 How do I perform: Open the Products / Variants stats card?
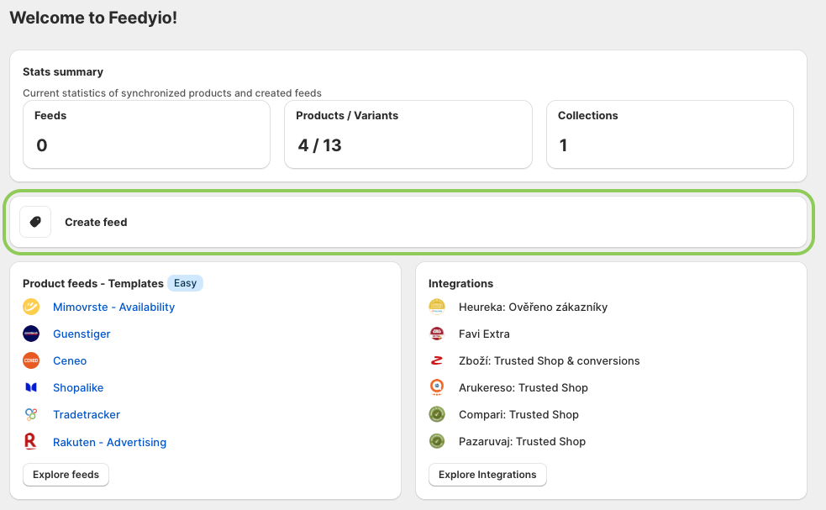tap(408, 134)
